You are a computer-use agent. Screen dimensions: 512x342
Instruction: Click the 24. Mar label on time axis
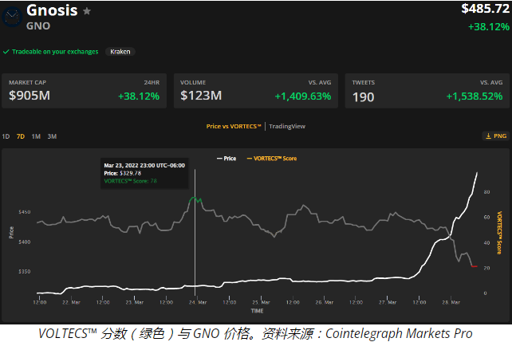(198, 302)
